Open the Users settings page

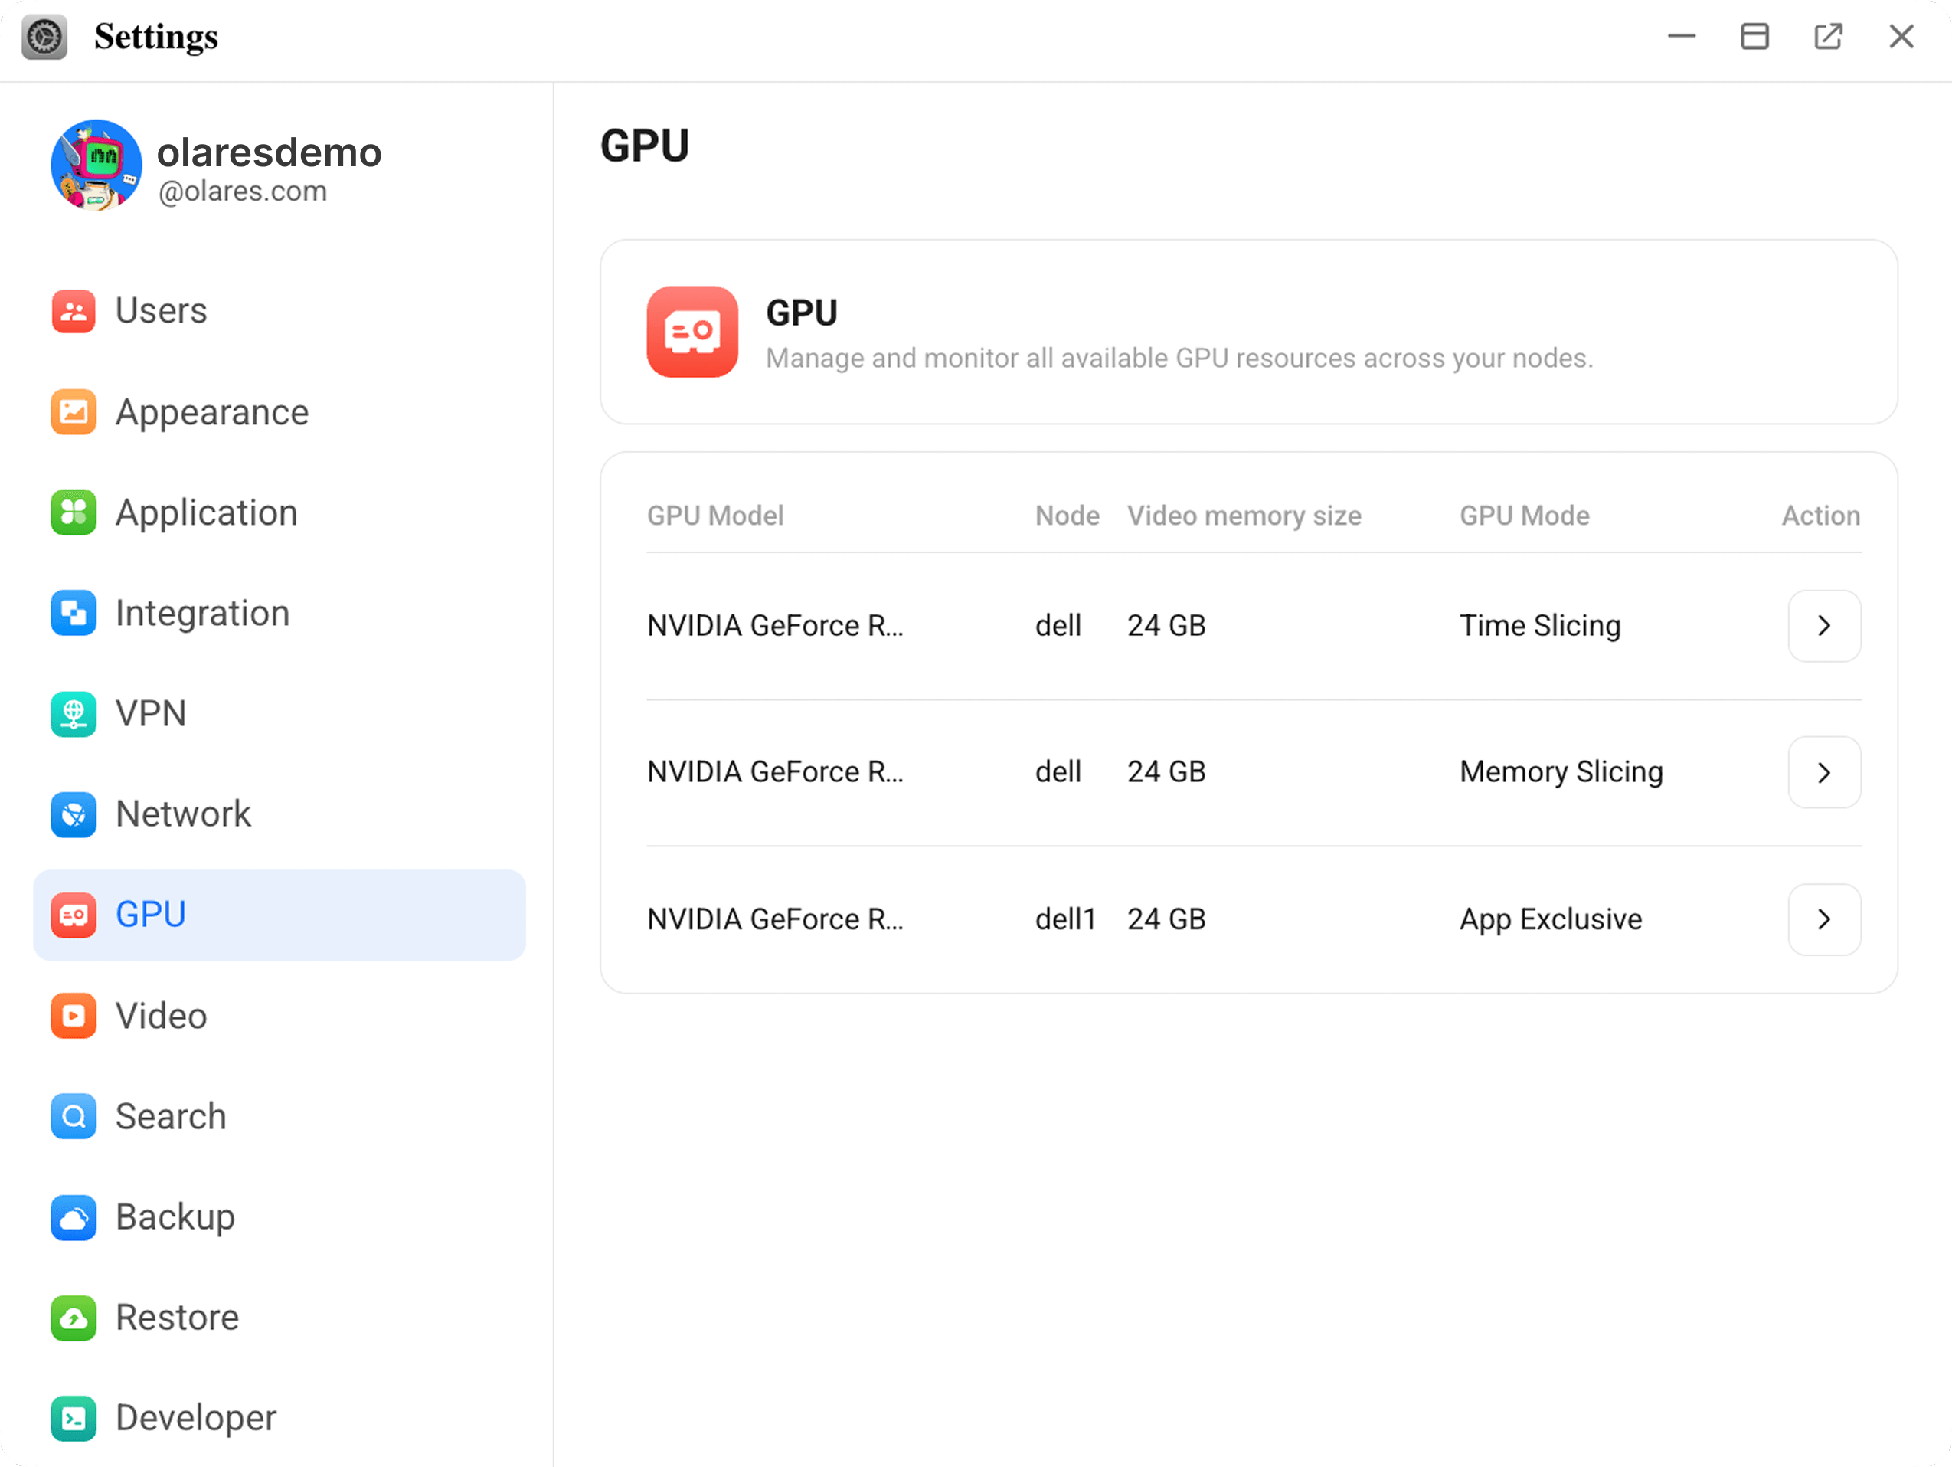pyautogui.click(x=162, y=311)
